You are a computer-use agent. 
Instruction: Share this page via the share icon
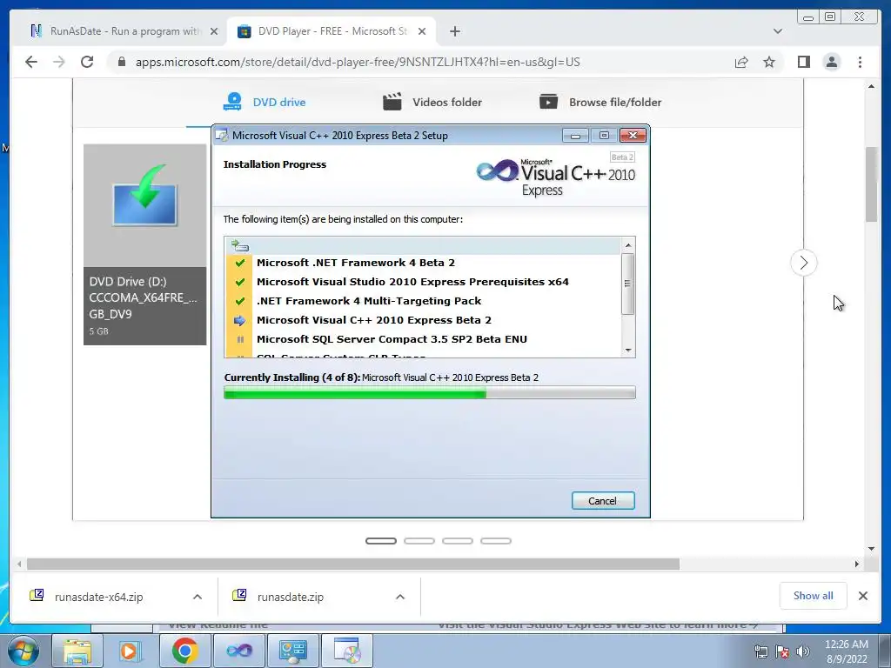[x=741, y=62]
